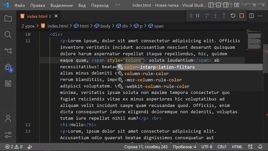Click the span breadcrumb
The image size is (268, 151).
tap(156, 26)
